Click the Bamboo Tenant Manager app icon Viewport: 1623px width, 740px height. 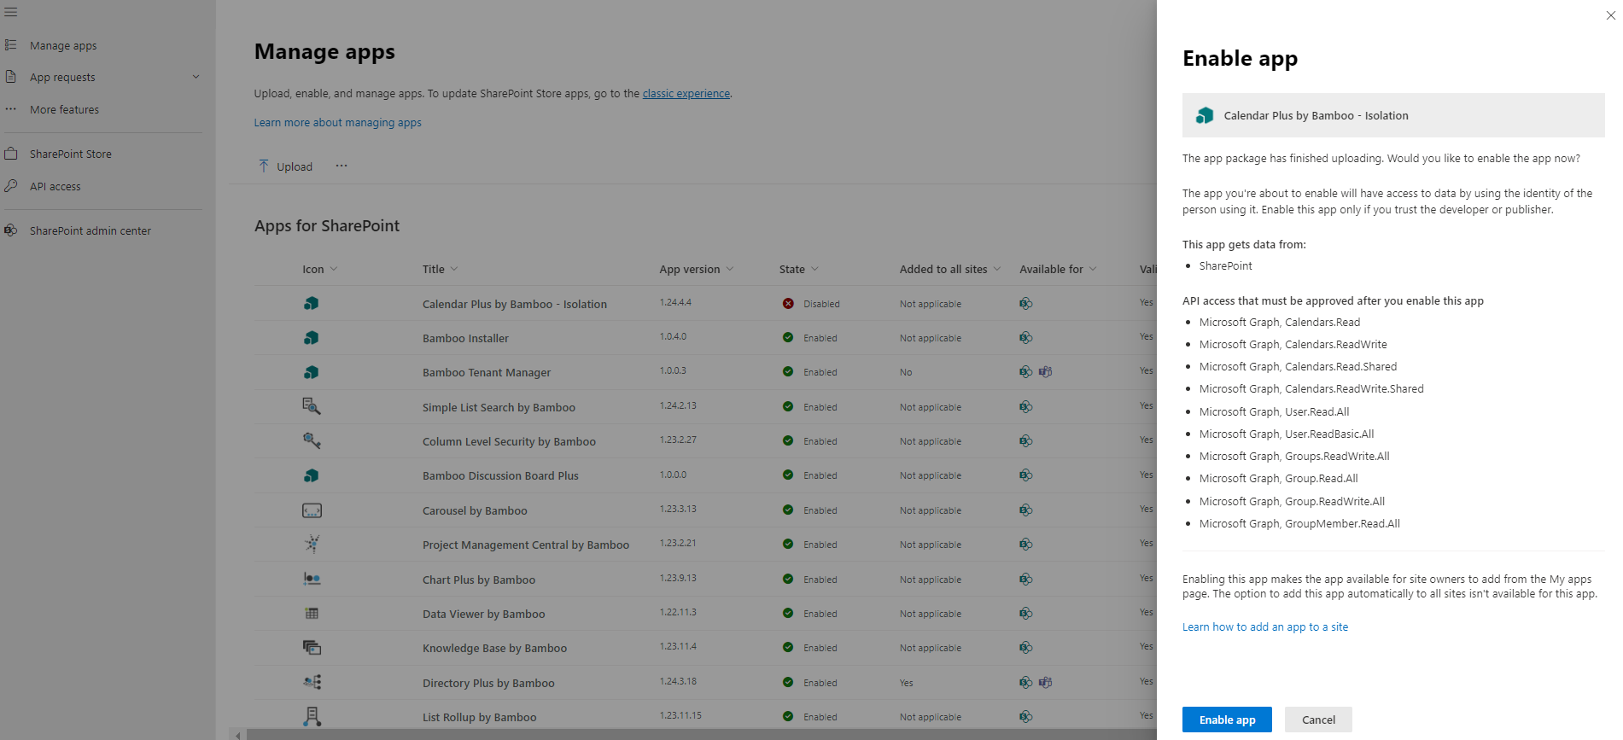click(312, 372)
